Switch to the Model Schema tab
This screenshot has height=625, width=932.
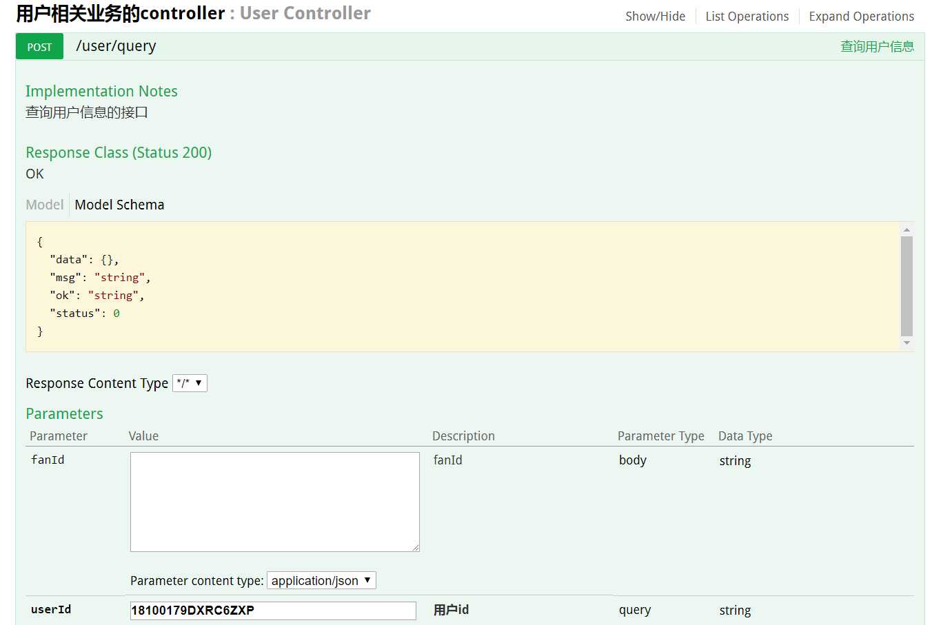(x=119, y=205)
